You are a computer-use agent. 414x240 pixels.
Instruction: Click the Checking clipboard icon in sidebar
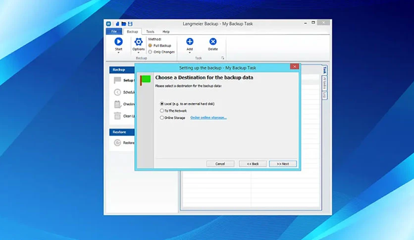click(117, 104)
